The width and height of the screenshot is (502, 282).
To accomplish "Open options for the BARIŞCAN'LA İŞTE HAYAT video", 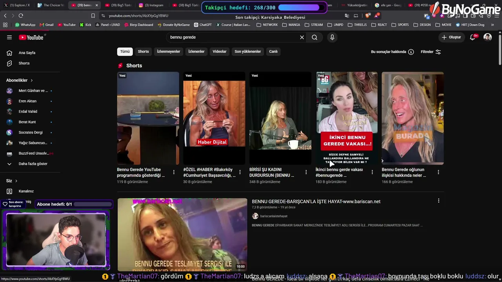I will click(438, 201).
